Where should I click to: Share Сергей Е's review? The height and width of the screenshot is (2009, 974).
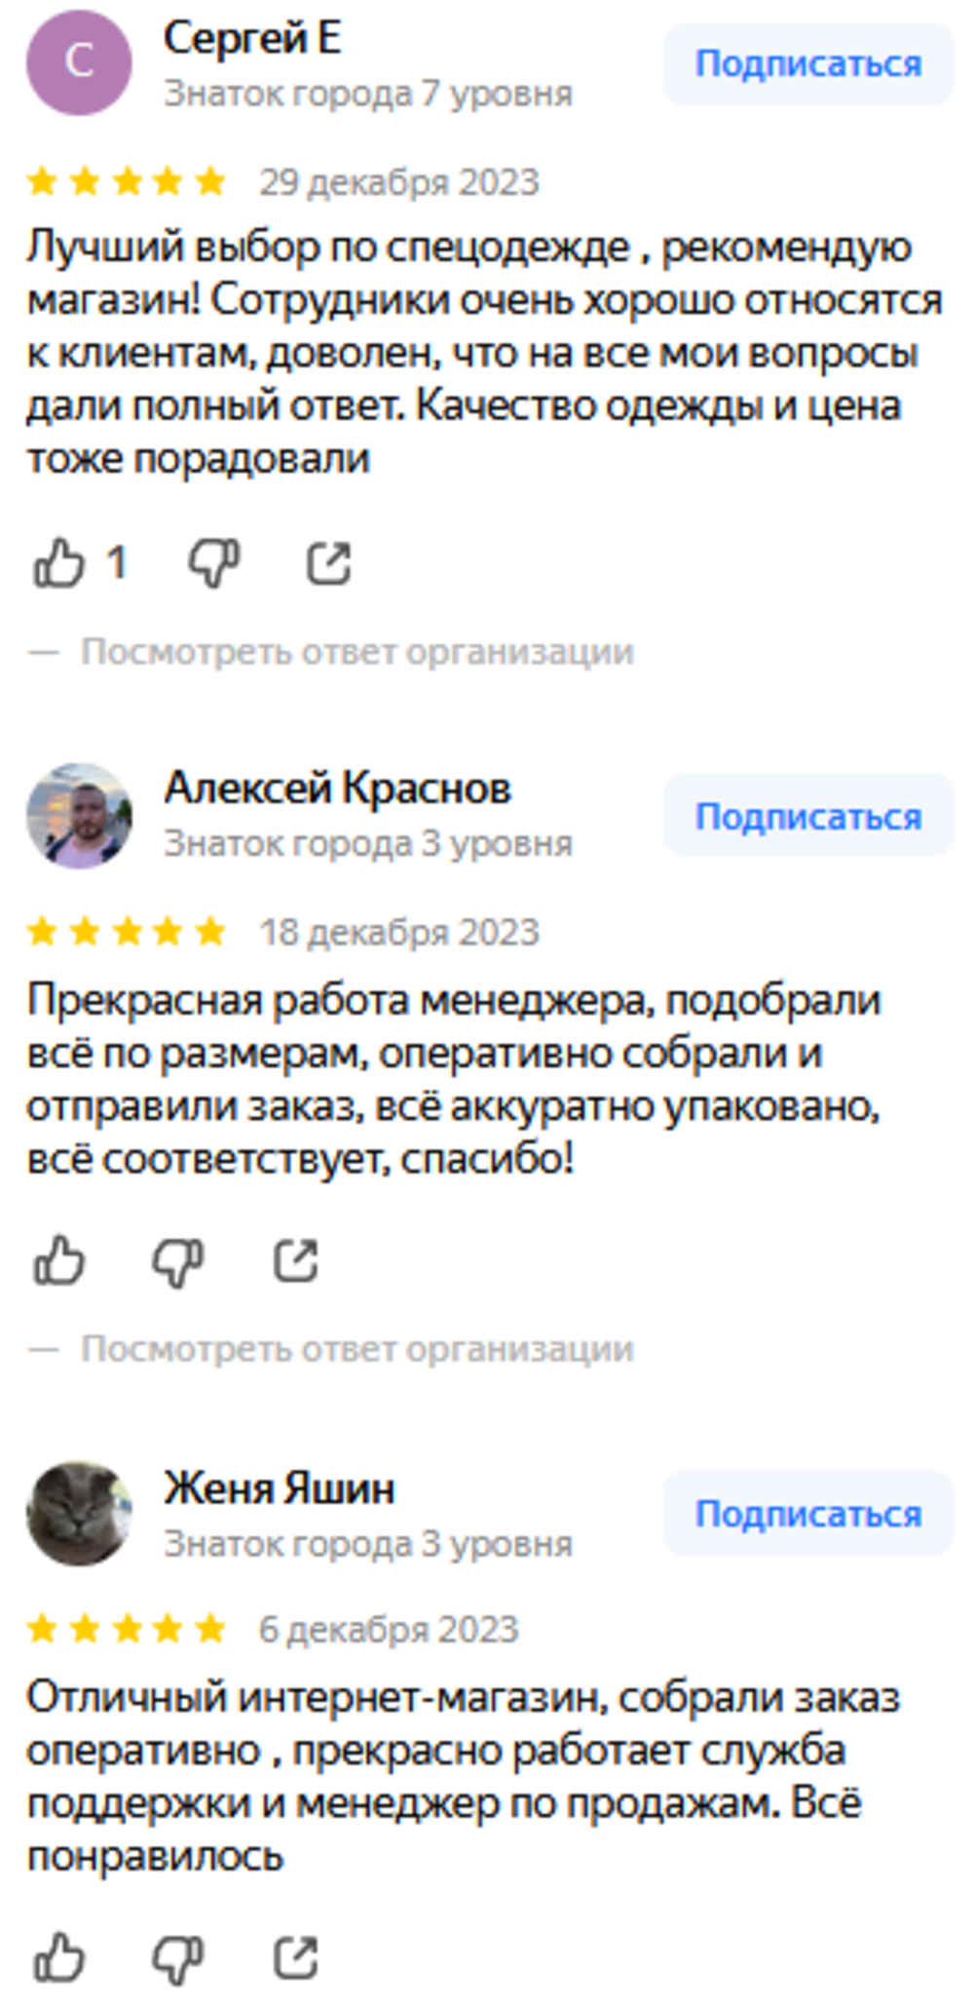[328, 563]
